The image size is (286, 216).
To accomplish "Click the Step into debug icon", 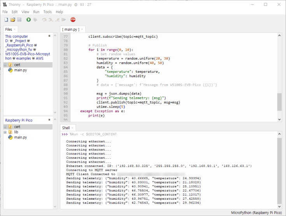I will click(x=51, y=20).
